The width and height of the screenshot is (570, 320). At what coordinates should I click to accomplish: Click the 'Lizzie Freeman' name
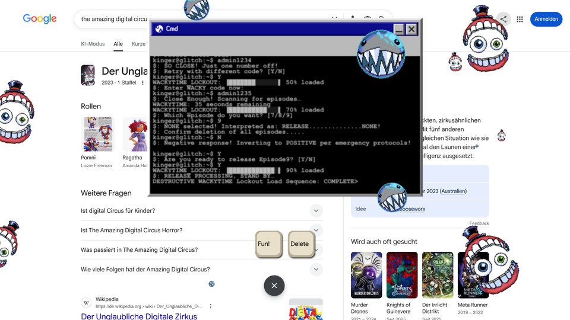click(96, 165)
